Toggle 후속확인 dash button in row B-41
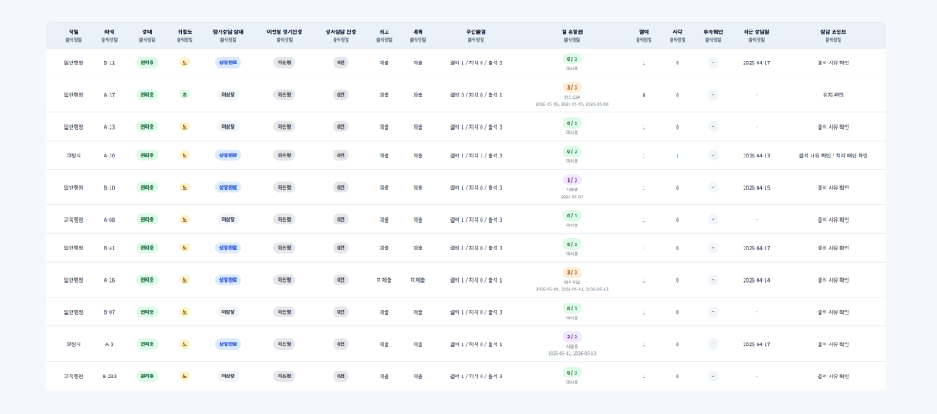 713,248
